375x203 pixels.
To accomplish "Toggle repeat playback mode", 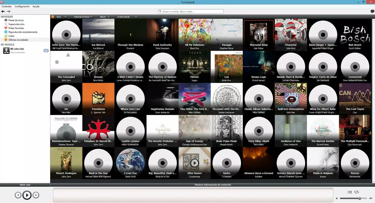I will (x=357, y=192).
